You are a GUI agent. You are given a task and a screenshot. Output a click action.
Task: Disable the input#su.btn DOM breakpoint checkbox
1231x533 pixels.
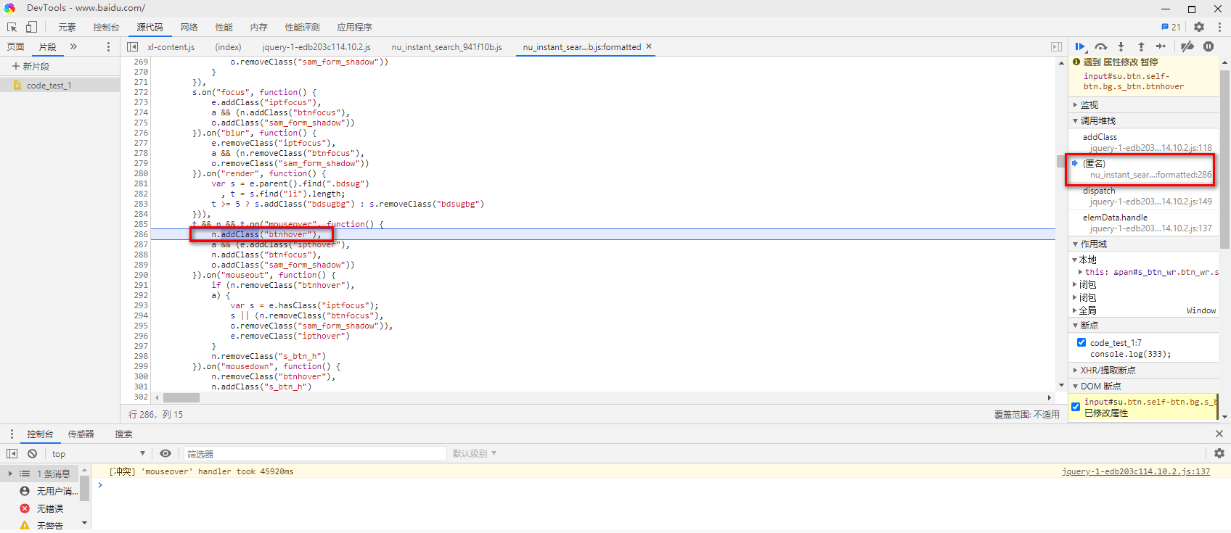coord(1076,407)
